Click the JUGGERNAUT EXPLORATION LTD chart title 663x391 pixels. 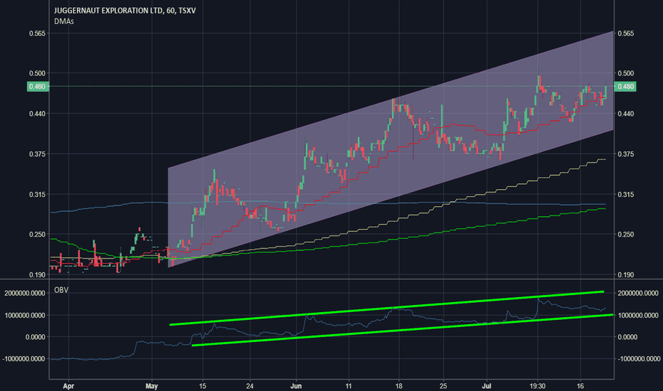click(x=124, y=11)
